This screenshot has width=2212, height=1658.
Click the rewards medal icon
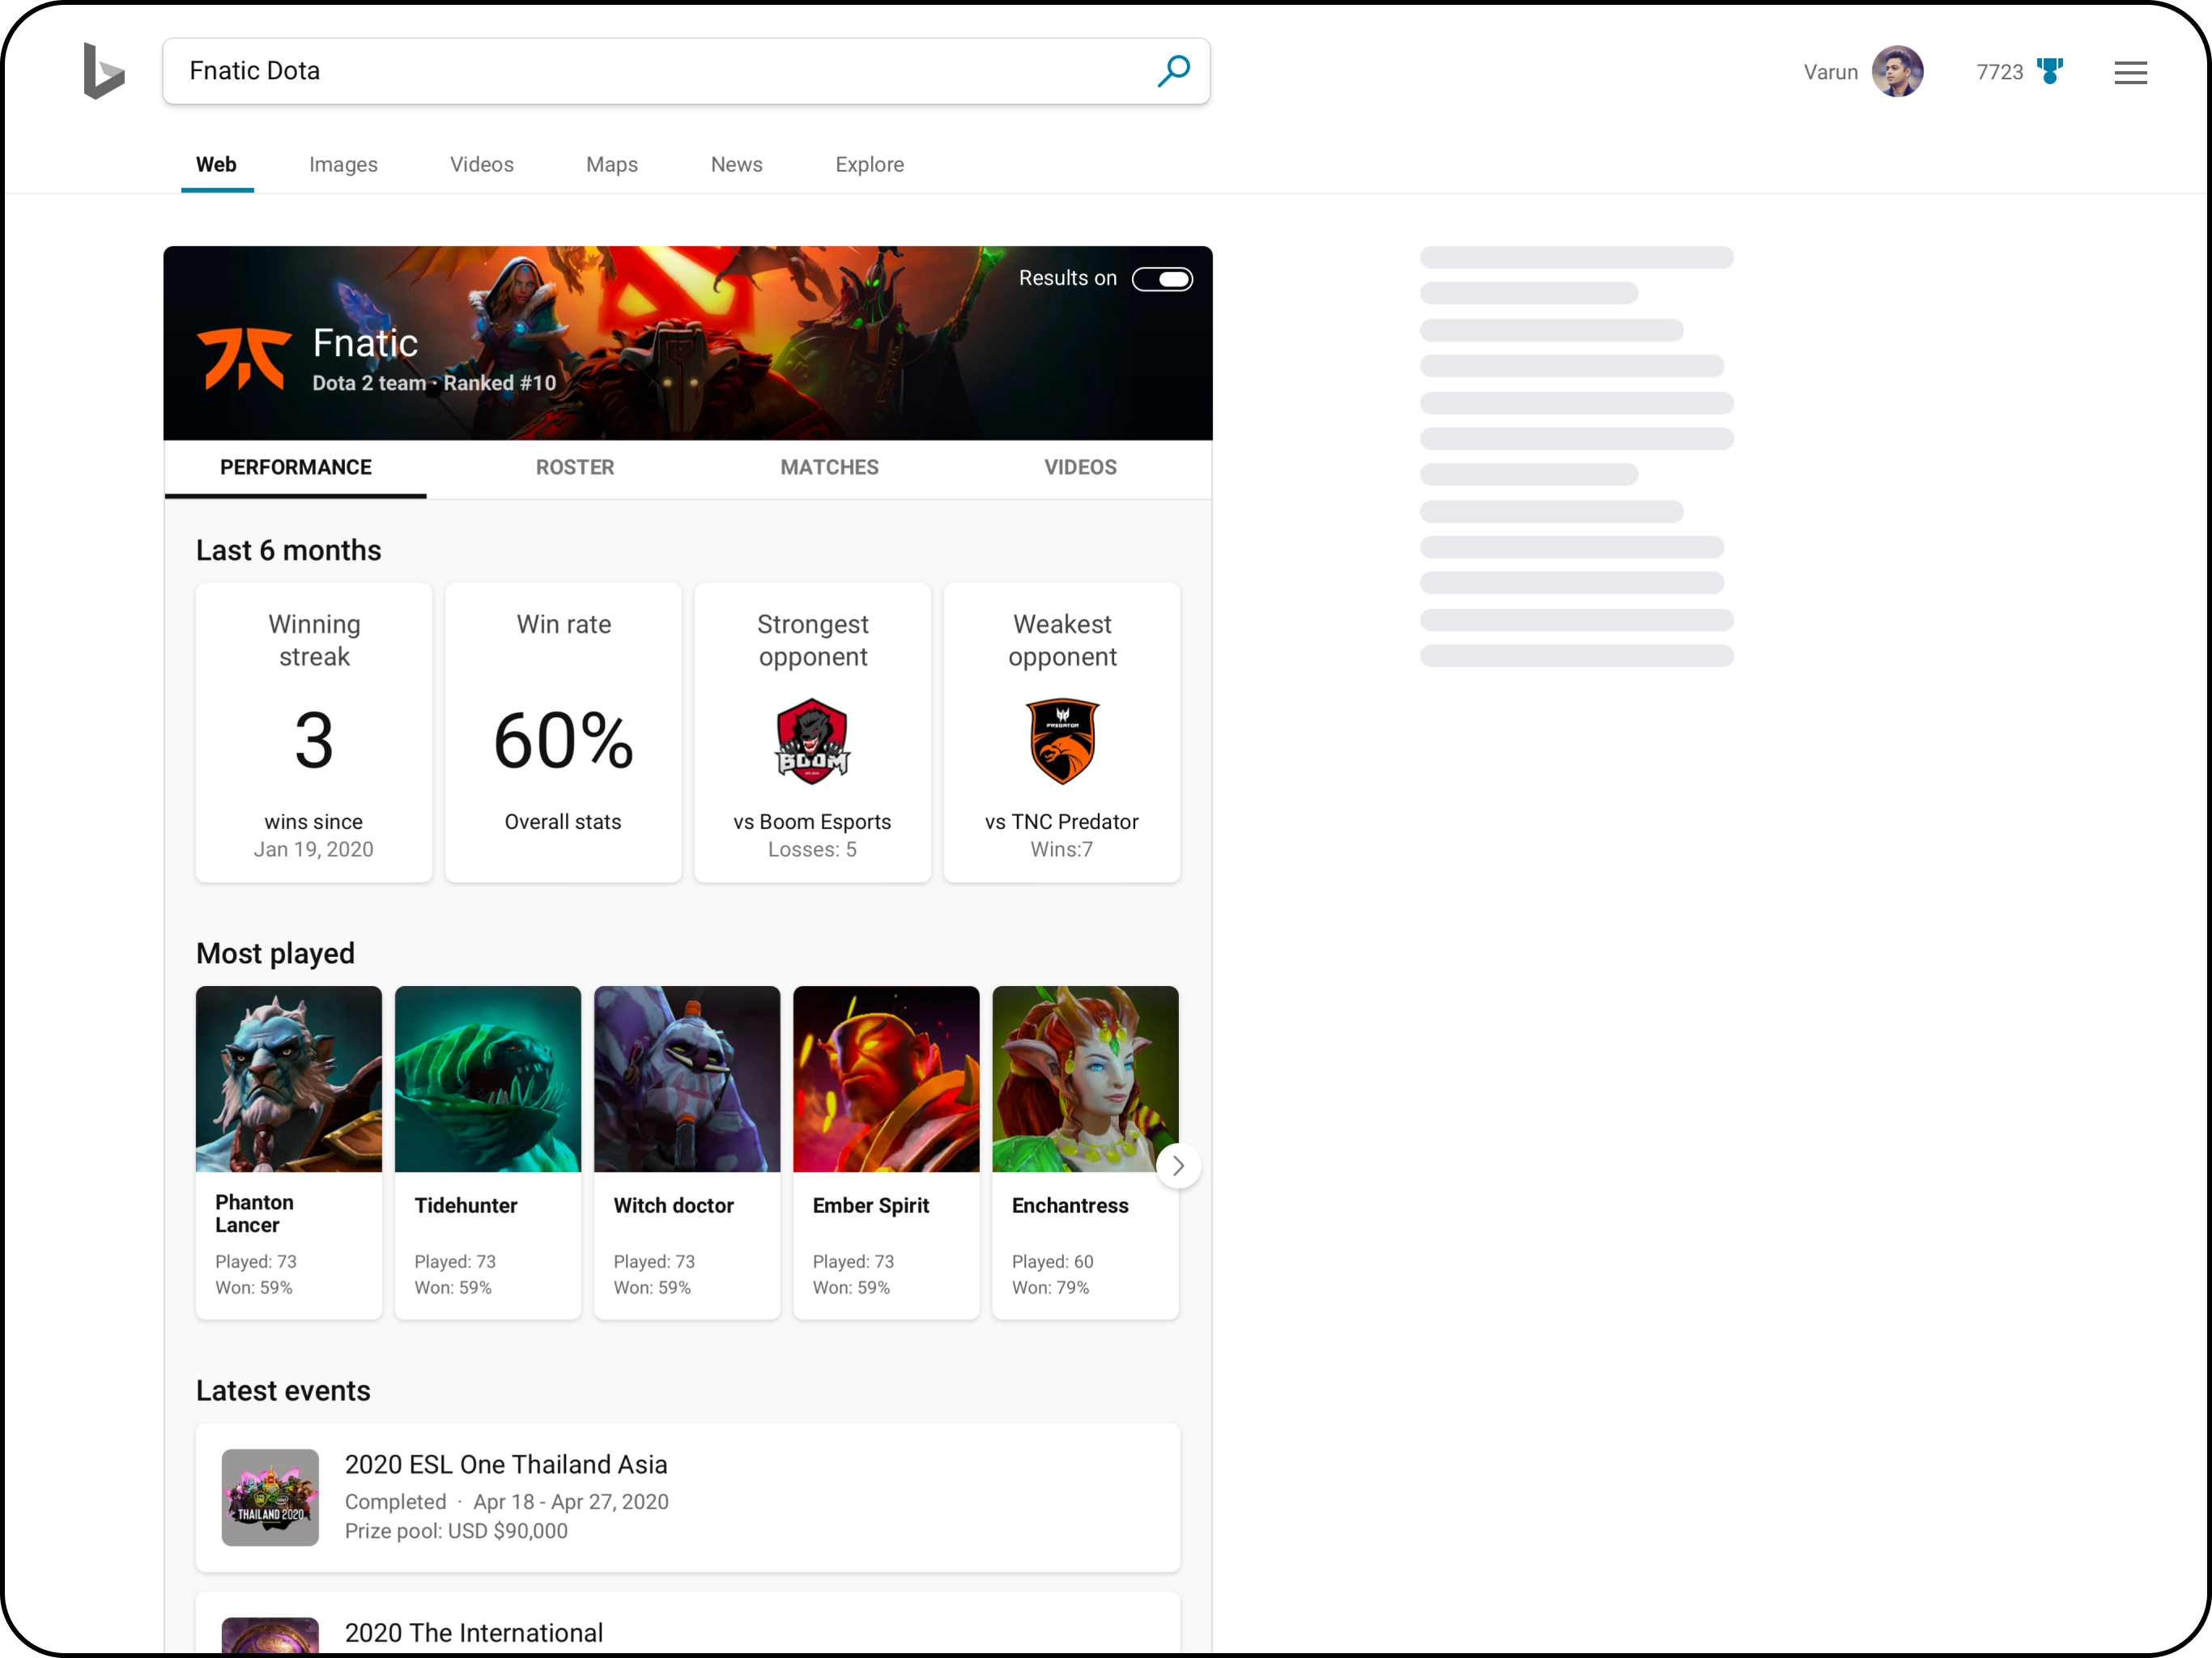click(x=2050, y=72)
